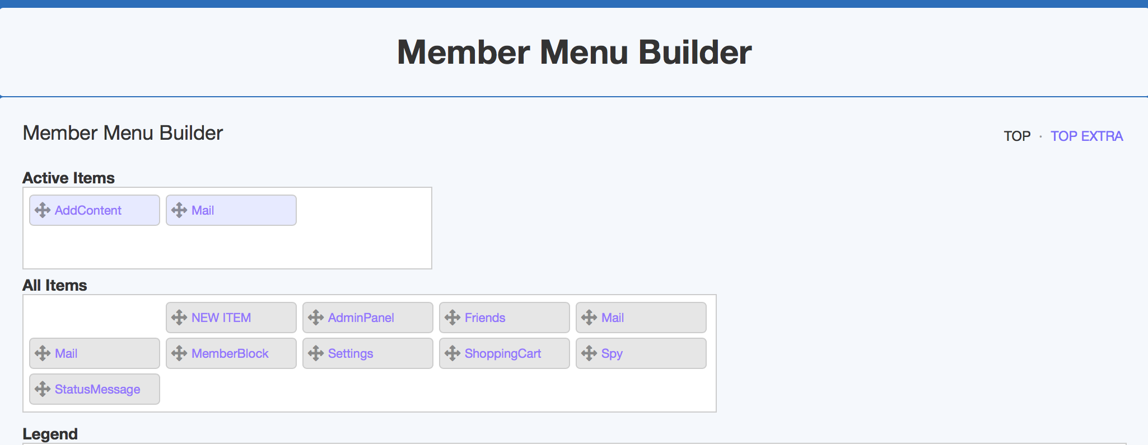Open the AdminPanel item link

tap(361, 318)
